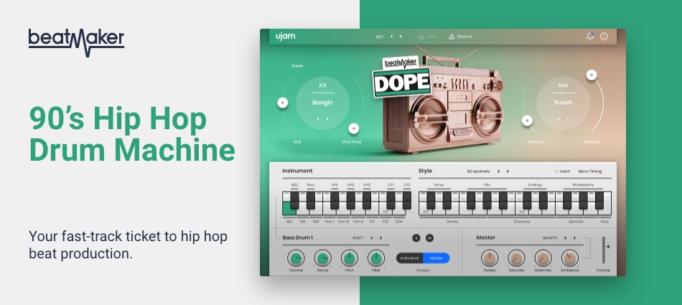Click the Sweep knob

tap(490, 258)
